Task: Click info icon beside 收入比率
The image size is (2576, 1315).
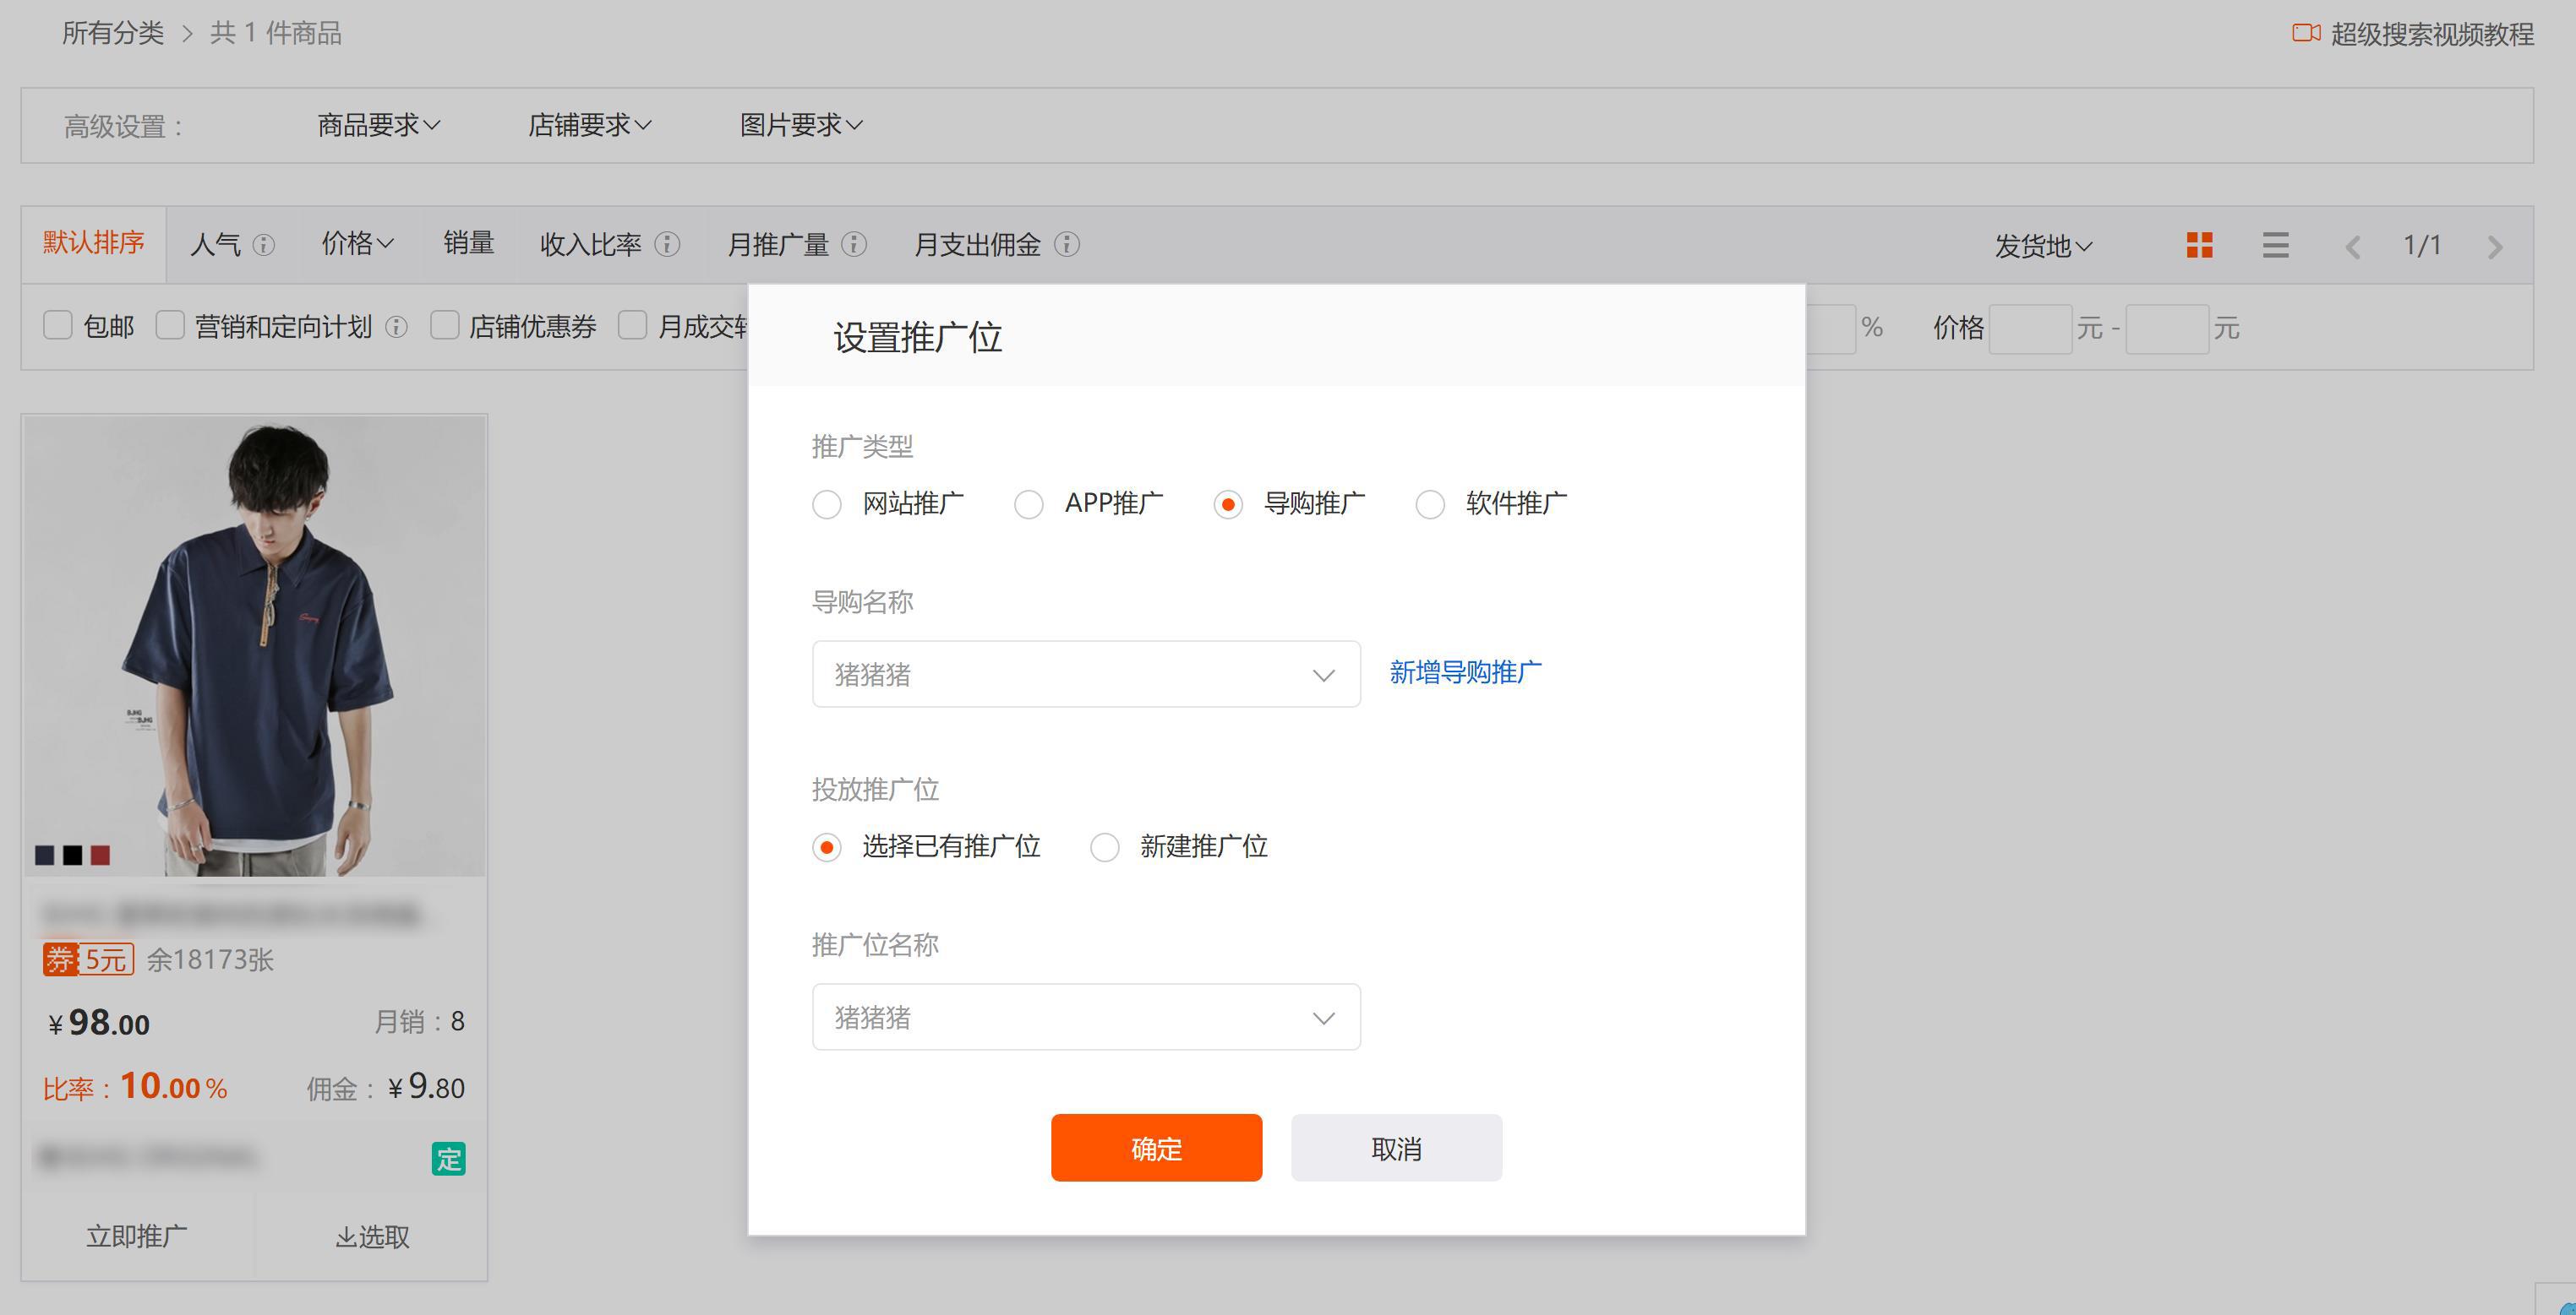Action: coord(667,245)
